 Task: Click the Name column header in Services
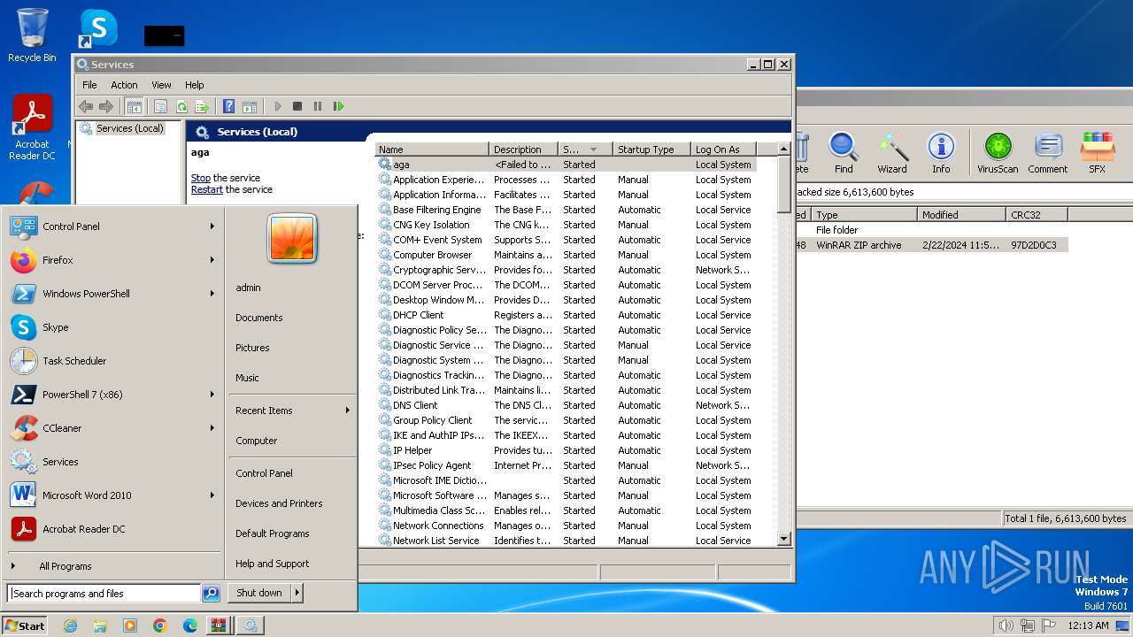[x=432, y=150]
